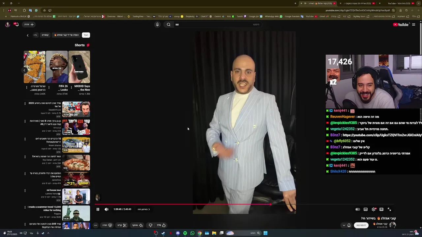Open notification bell dropdown for channel
Screen dimensions: 422x237
click(347, 225)
